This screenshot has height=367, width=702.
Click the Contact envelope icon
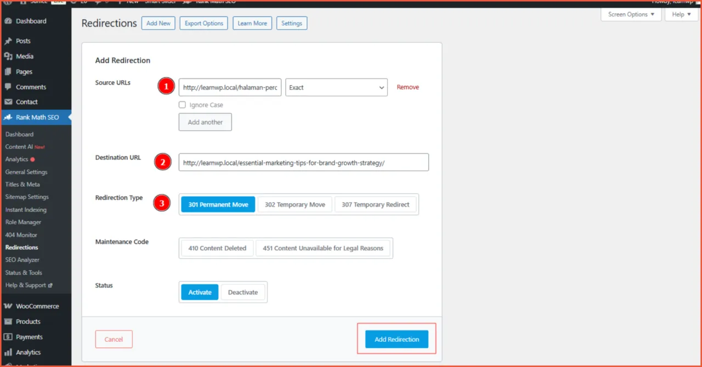(8, 102)
